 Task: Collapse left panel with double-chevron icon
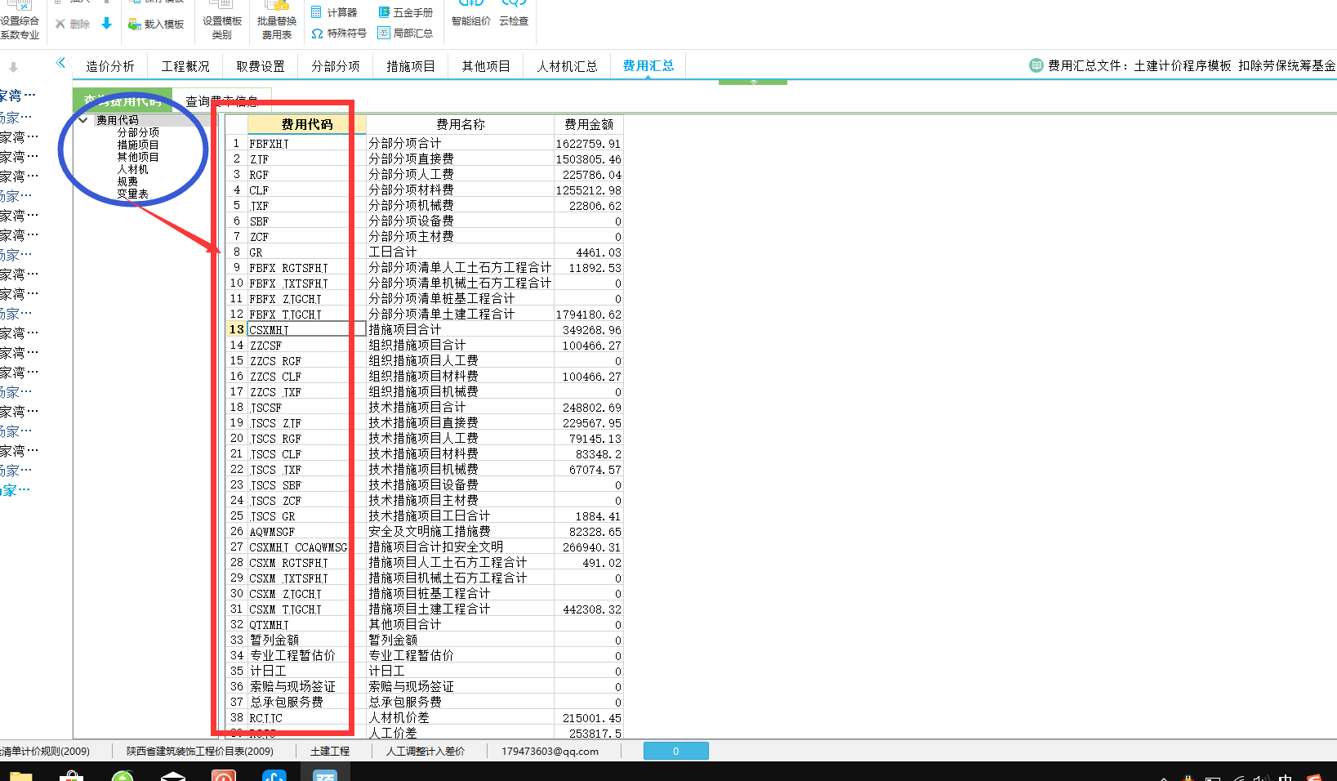(60, 62)
